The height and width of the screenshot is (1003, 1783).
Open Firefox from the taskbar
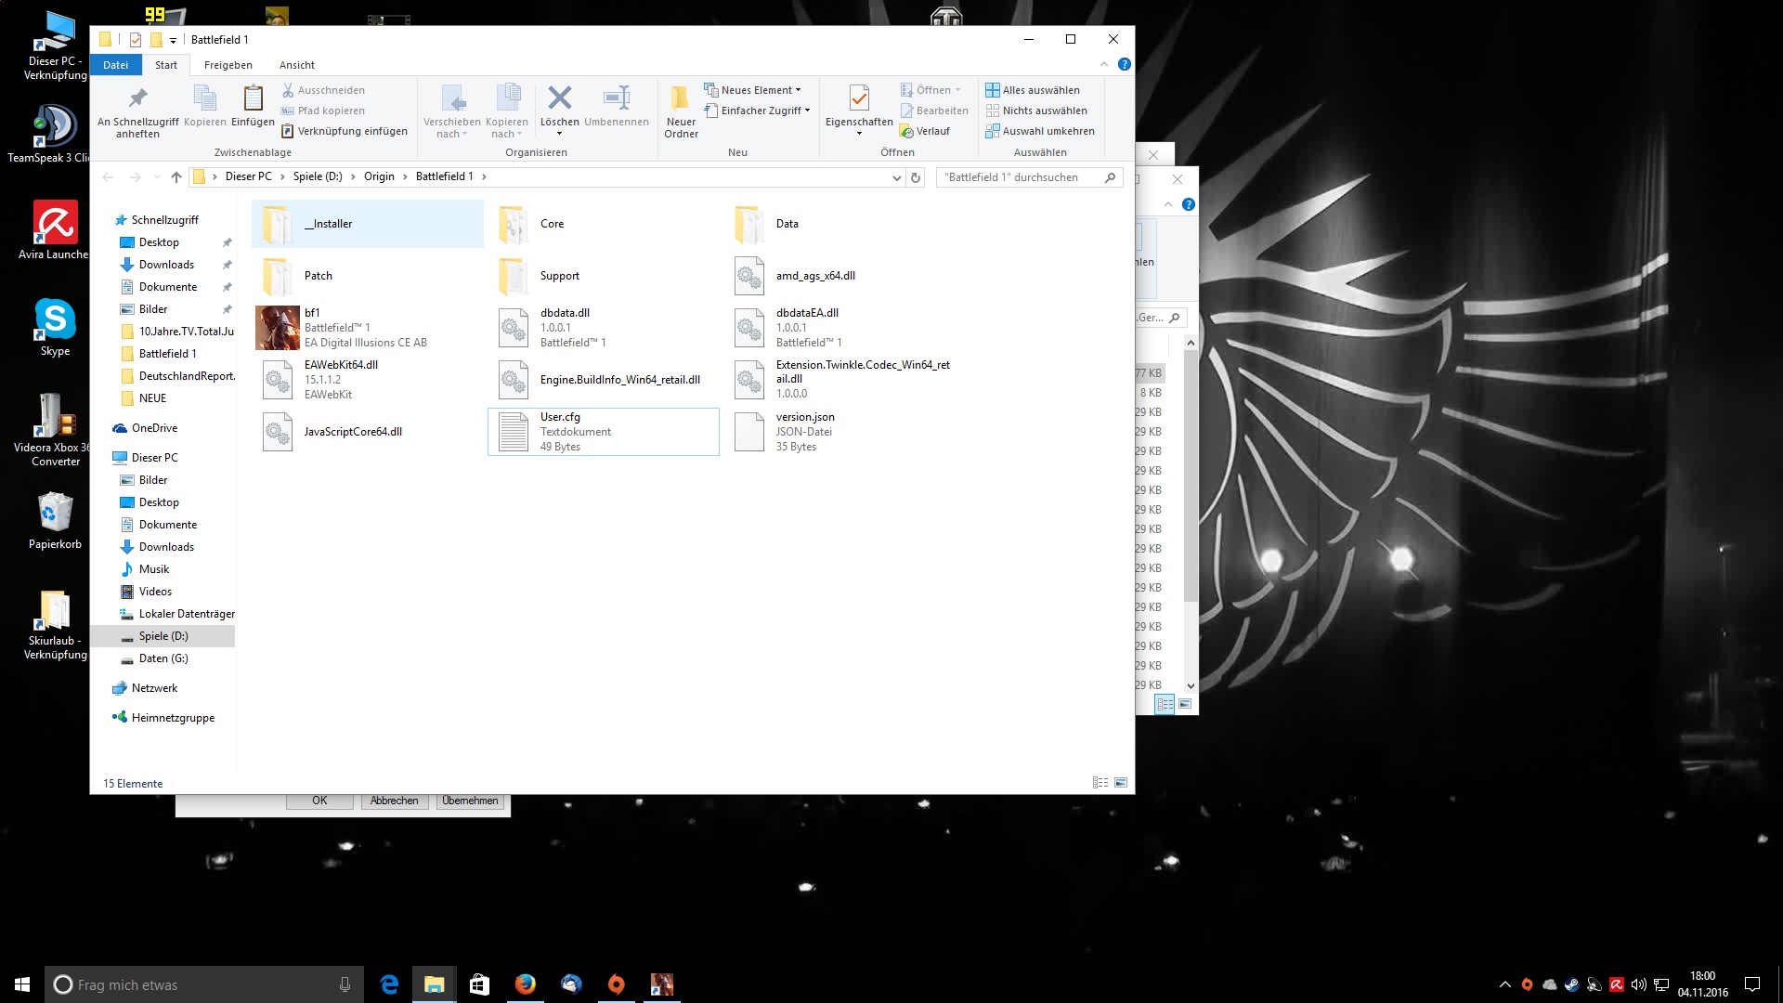525,984
